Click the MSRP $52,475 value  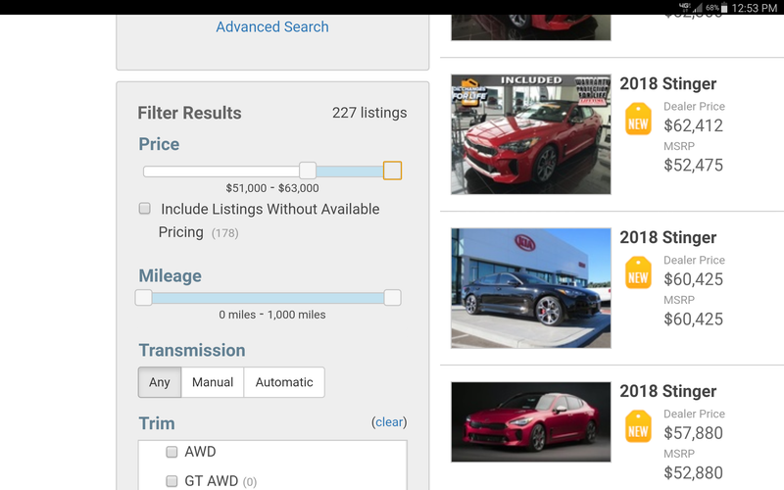[x=693, y=165]
